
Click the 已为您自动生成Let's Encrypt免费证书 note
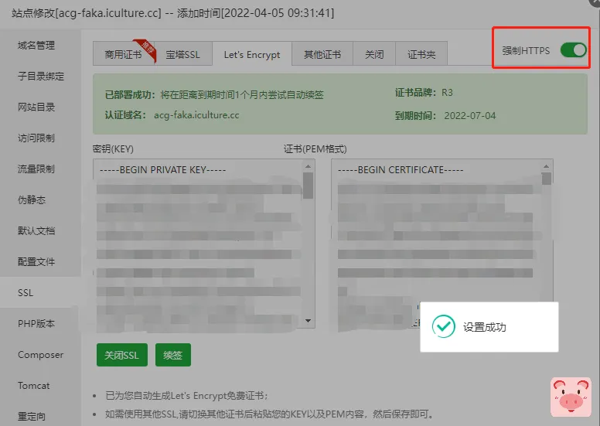point(187,396)
